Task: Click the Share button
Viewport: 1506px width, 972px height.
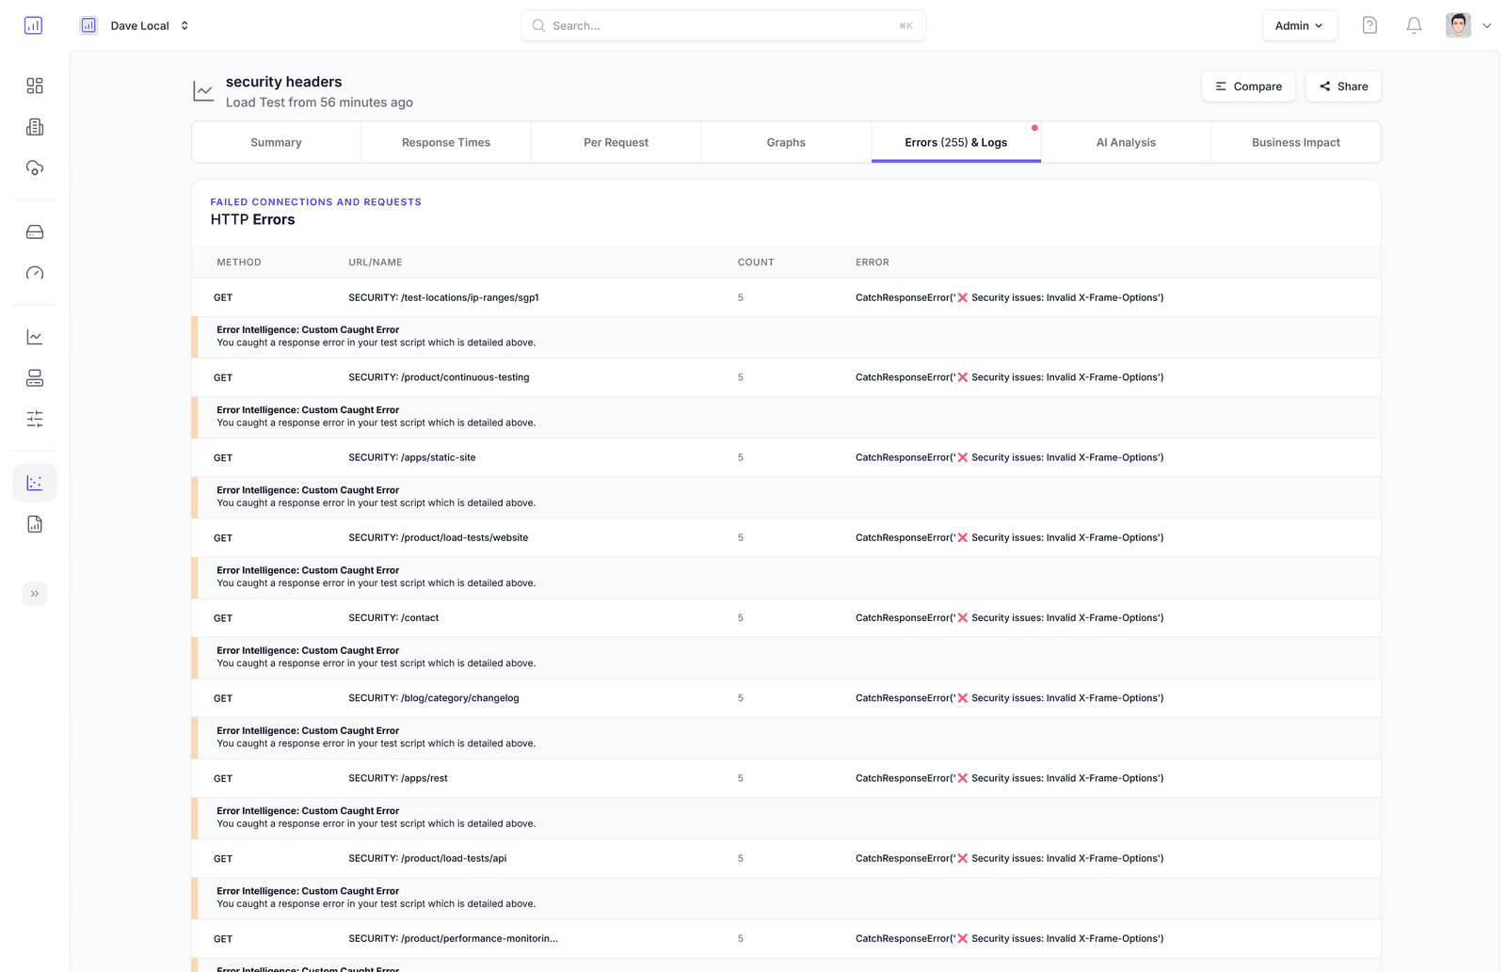Action: tap(1343, 86)
